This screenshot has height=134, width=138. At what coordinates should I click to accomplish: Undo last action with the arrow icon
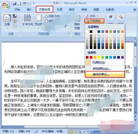pos(25,3)
